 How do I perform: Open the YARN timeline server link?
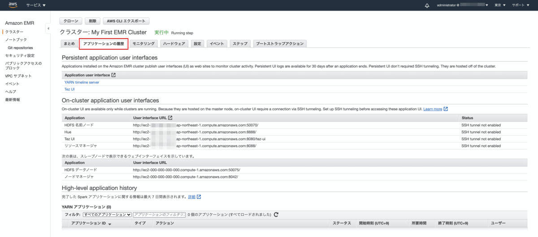(82, 82)
